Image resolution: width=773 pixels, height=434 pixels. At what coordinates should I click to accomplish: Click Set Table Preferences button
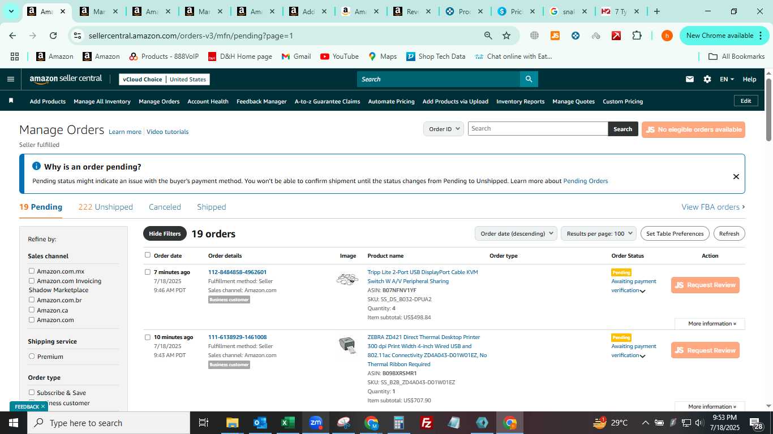675,233
